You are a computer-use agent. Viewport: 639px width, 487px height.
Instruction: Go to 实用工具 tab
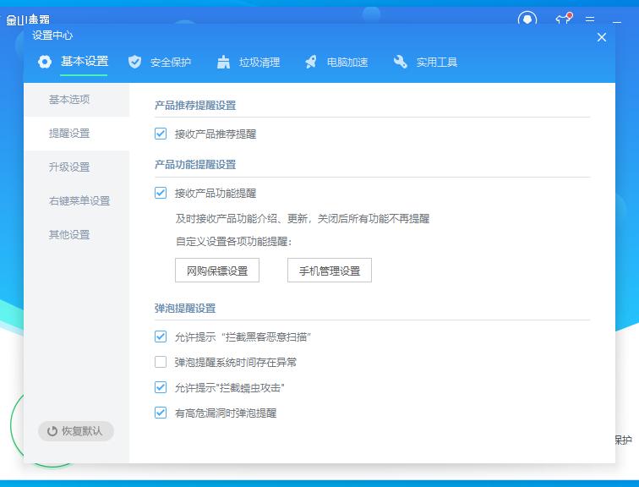click(x=436, y=63)
